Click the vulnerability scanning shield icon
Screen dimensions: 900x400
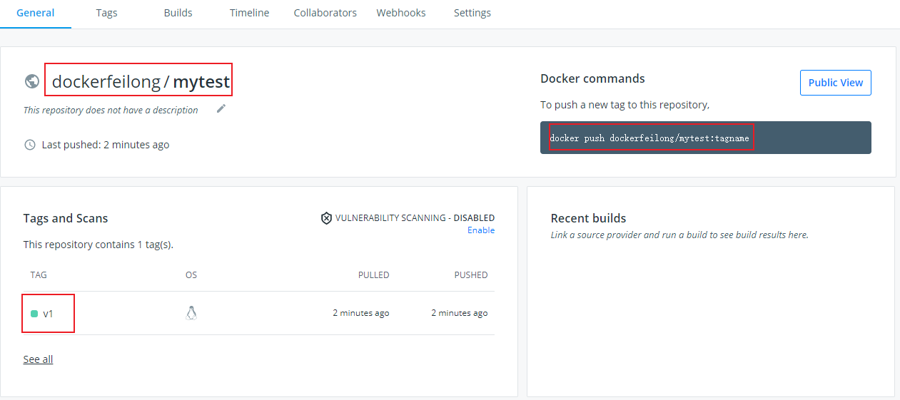coord(326,218)
